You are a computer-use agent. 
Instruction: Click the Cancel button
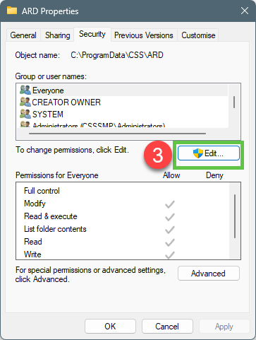point(167,327)
